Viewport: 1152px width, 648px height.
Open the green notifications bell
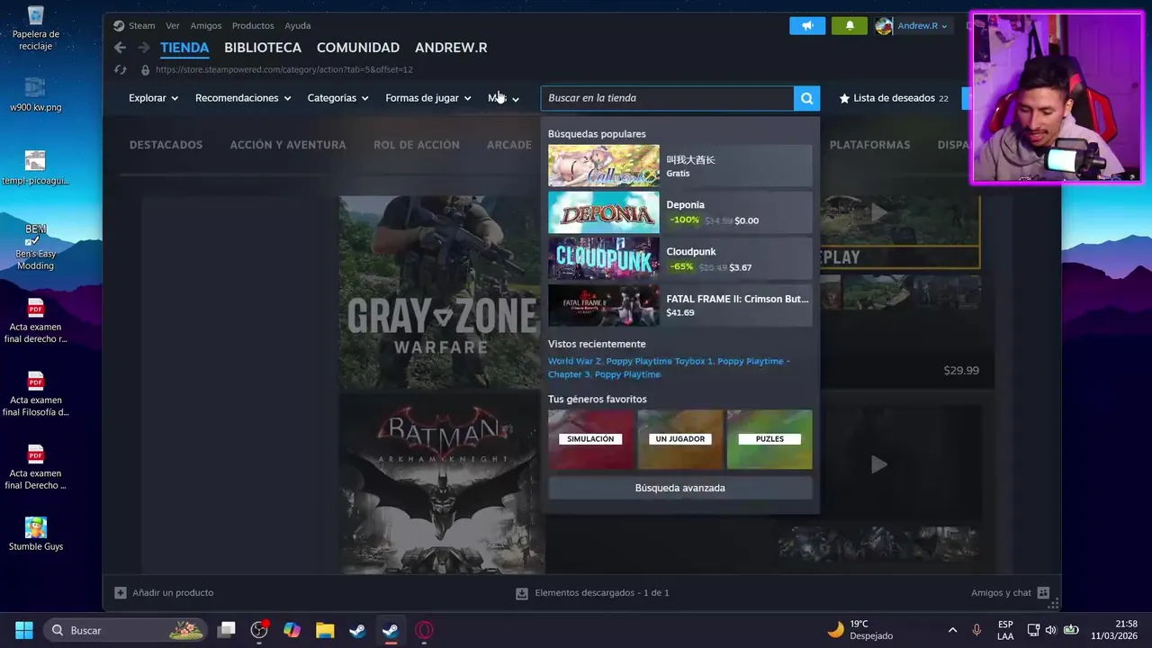point(850,26)
